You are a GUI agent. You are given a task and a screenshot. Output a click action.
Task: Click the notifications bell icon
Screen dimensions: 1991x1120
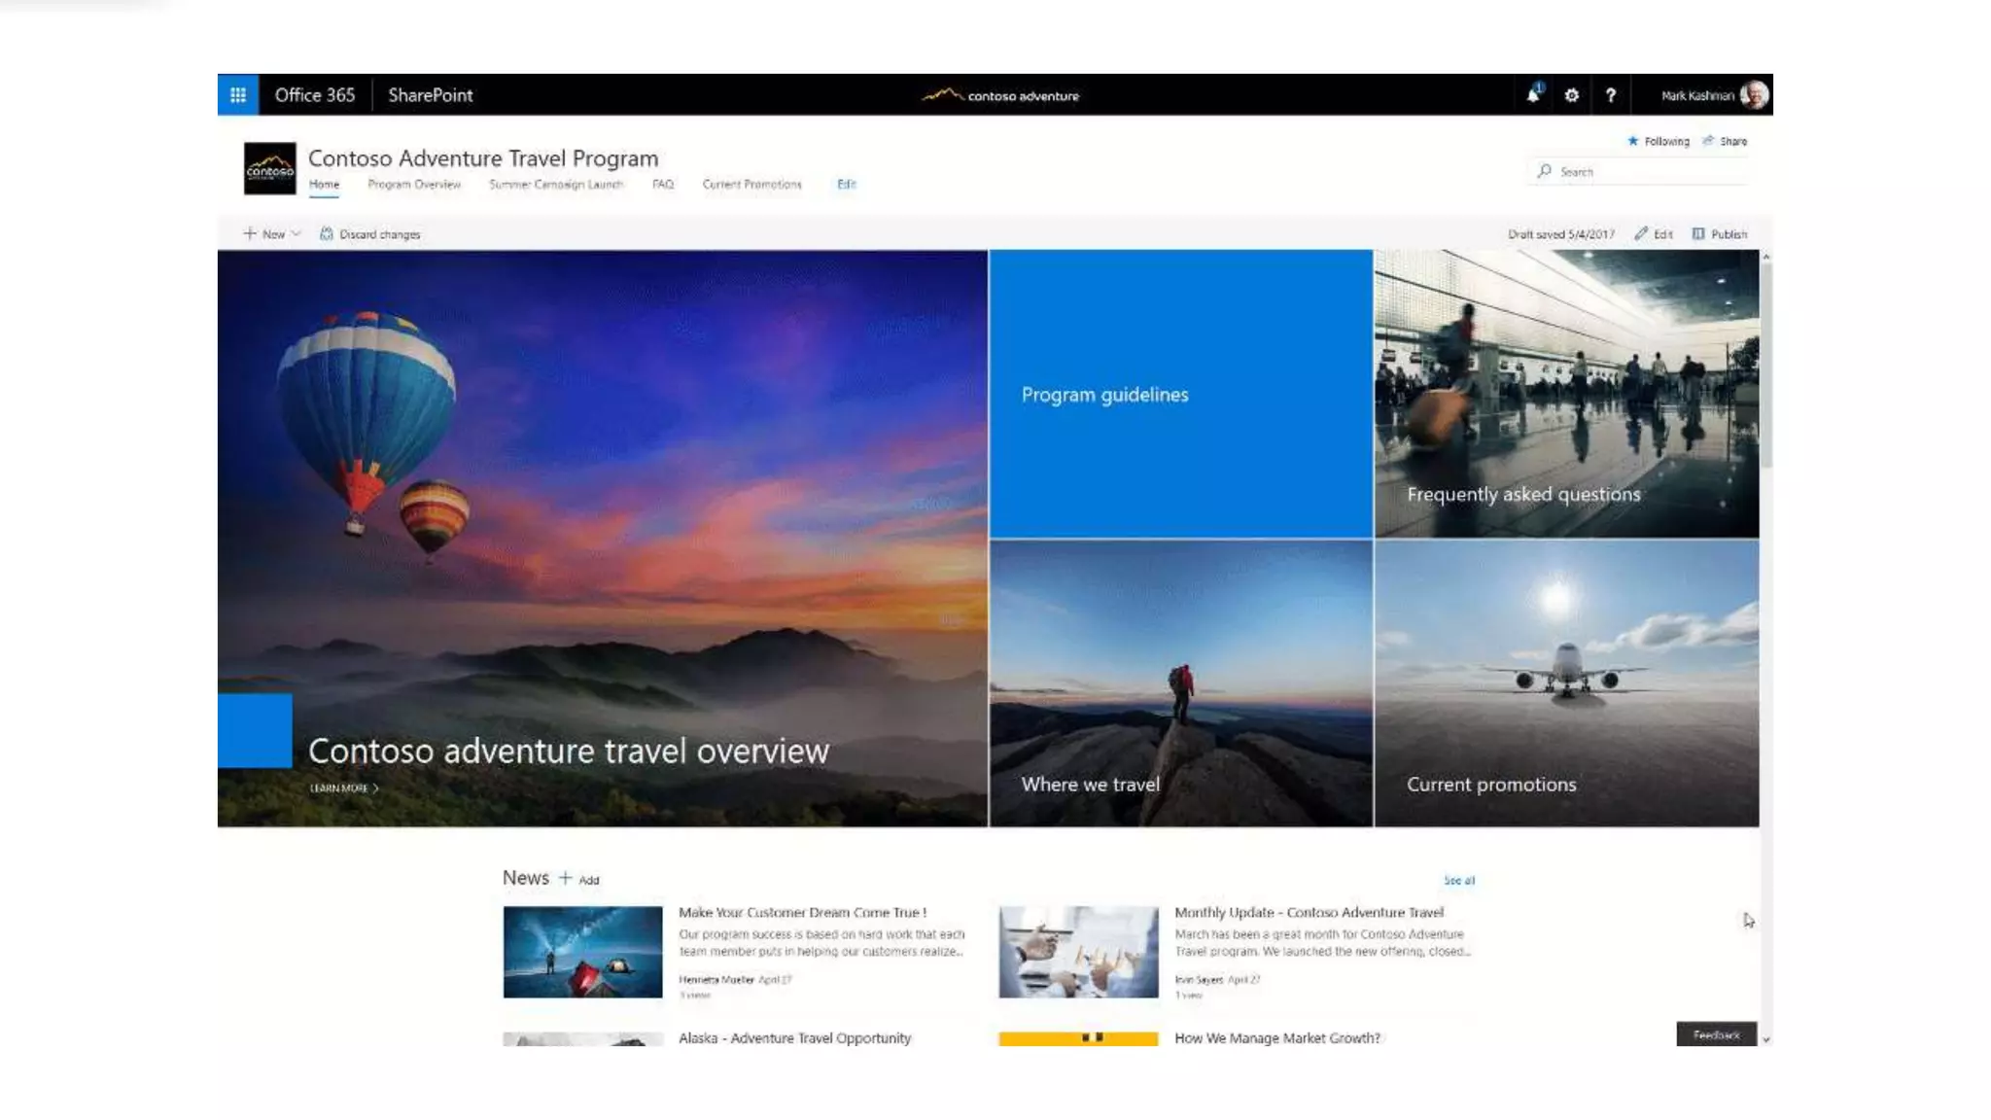(x=1533, y=94)
